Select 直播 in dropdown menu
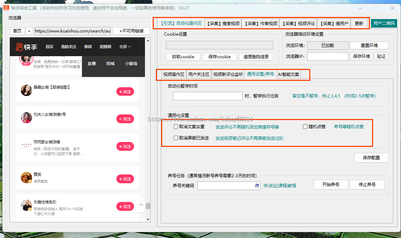 [92, 64]
